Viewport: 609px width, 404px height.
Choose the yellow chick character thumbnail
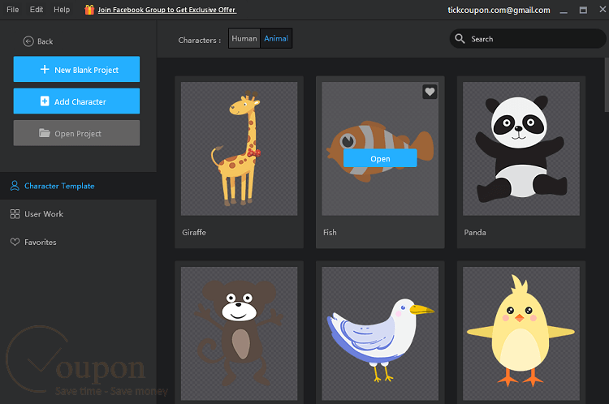(x=521, y=333)
